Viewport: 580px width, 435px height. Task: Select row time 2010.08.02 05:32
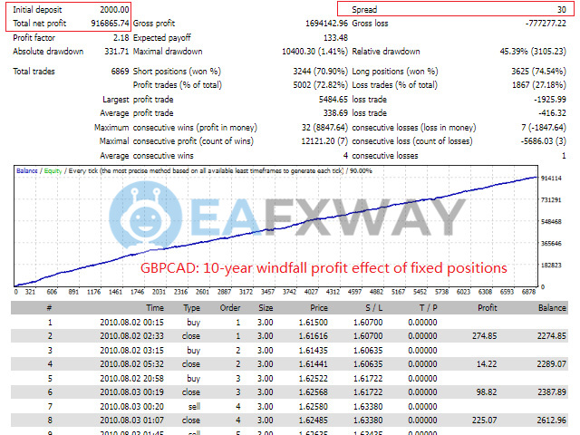(131, 364)
